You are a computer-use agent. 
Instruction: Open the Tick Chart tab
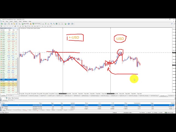(x=10, y=95)
